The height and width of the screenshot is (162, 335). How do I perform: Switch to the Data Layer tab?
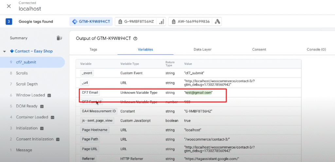point(203,49)
